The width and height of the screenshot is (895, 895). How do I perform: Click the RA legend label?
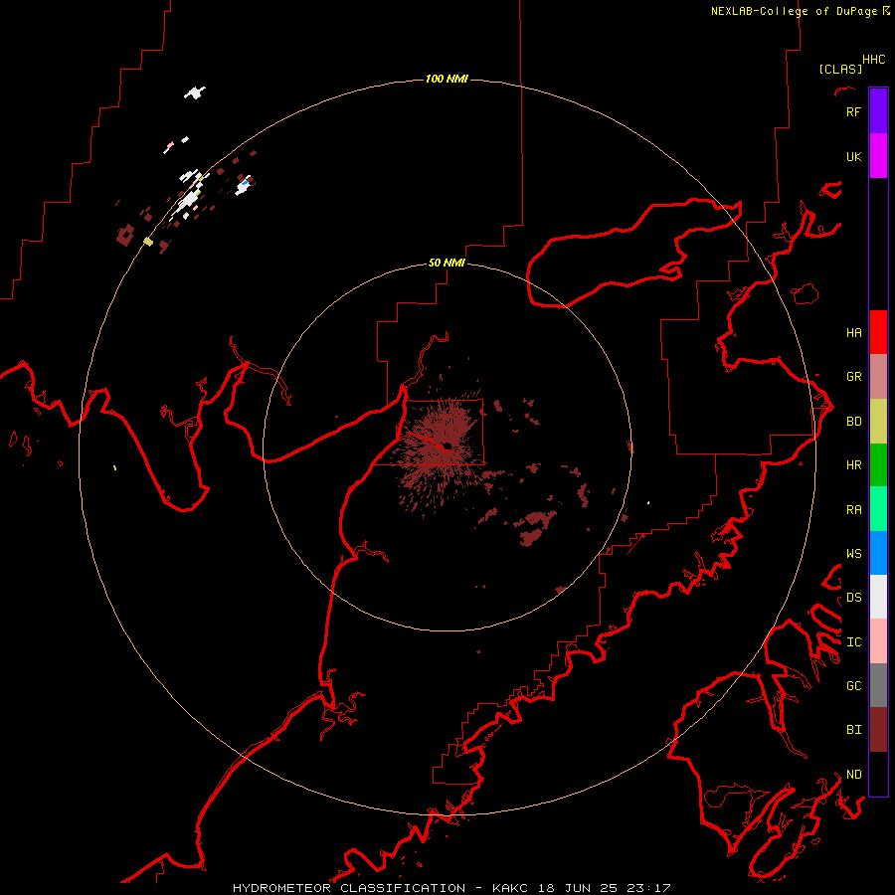(x=853, y=509)
